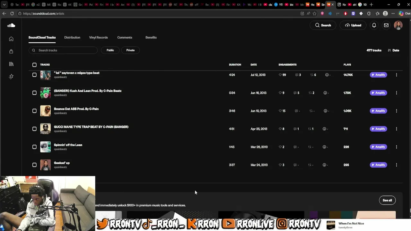Filter tracks by Public

click(x=110, y=50)
